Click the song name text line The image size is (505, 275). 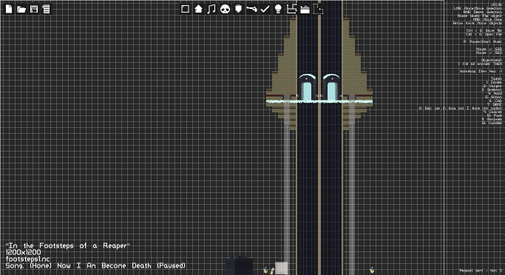pos(95,265)
